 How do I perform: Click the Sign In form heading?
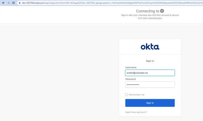coord(150,61)
